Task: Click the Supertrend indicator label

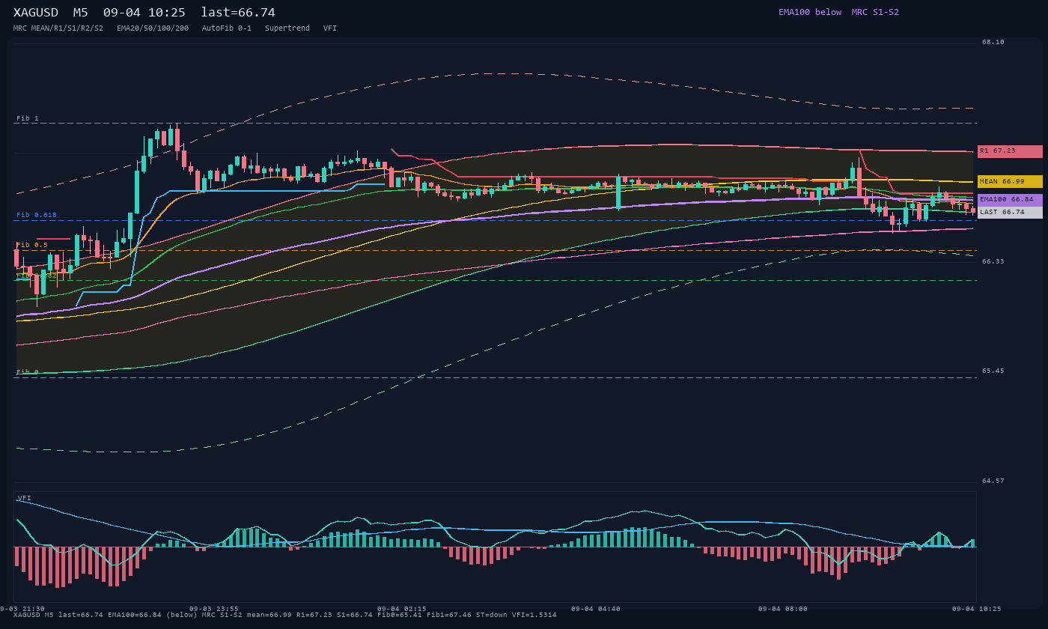Action: pos(287,28)
